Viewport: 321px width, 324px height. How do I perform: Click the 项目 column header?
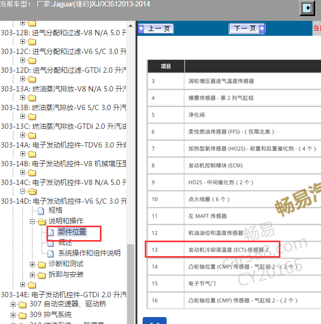[x=166, y=66]
